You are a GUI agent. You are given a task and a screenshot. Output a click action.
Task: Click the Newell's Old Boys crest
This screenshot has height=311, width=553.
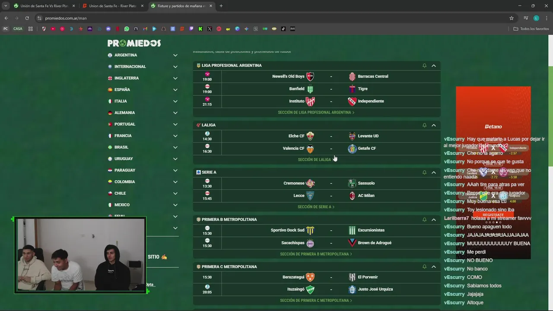point(310,76)
